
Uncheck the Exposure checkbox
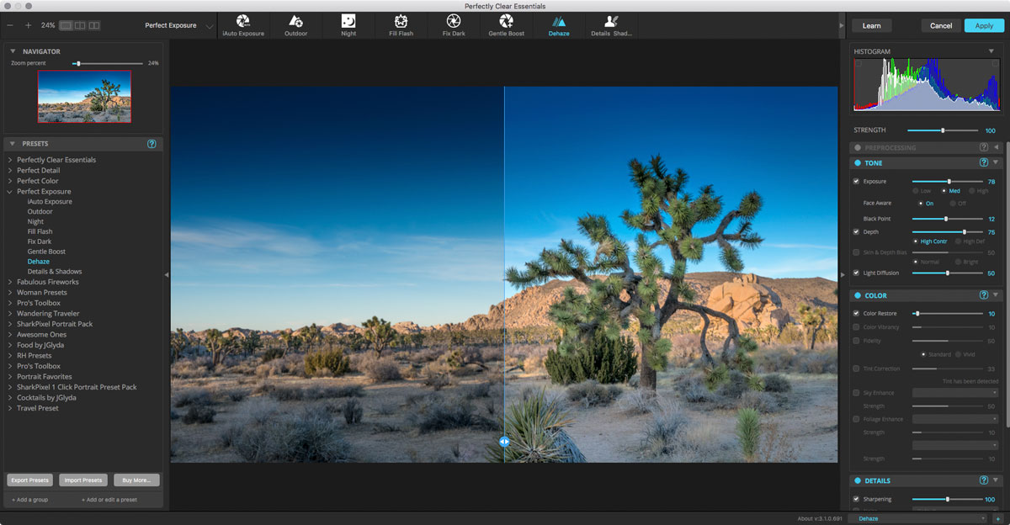click(x=857, y=181)
